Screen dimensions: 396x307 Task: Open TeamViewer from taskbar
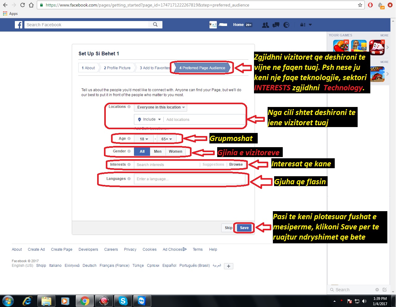pos(142,301)
